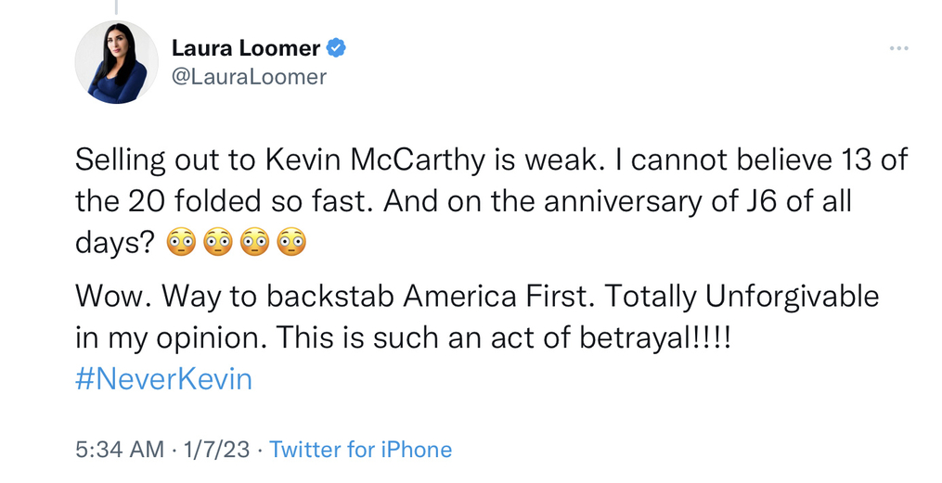The height and width of the screenshot is (483, 942).
Task: Click the third flushed face emoji
Action: coord(254,243)
